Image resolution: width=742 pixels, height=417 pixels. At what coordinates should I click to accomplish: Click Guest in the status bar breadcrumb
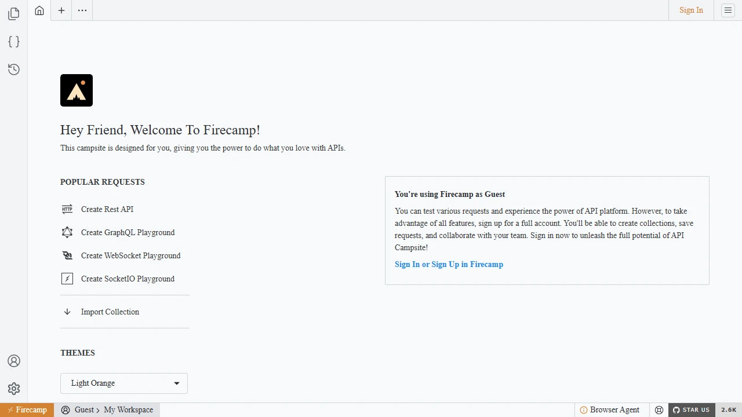click(x=84, y=409)
